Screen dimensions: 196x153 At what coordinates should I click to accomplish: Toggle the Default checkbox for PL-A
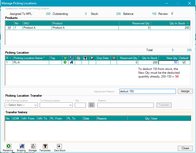[x=184, y=62]
